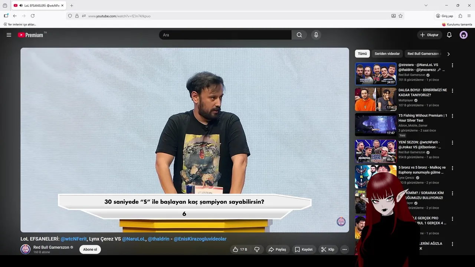Open Firefox View icon in tab strip

pos(5,6)
